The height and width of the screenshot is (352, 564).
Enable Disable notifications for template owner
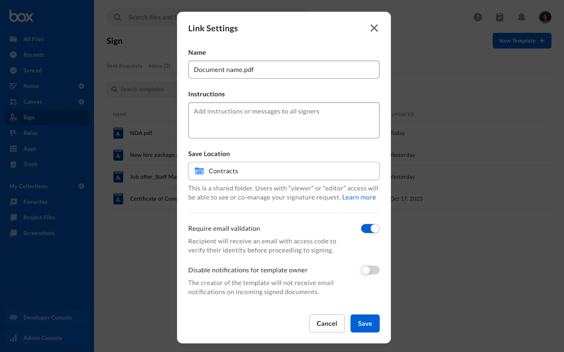(x=370, y=270)
